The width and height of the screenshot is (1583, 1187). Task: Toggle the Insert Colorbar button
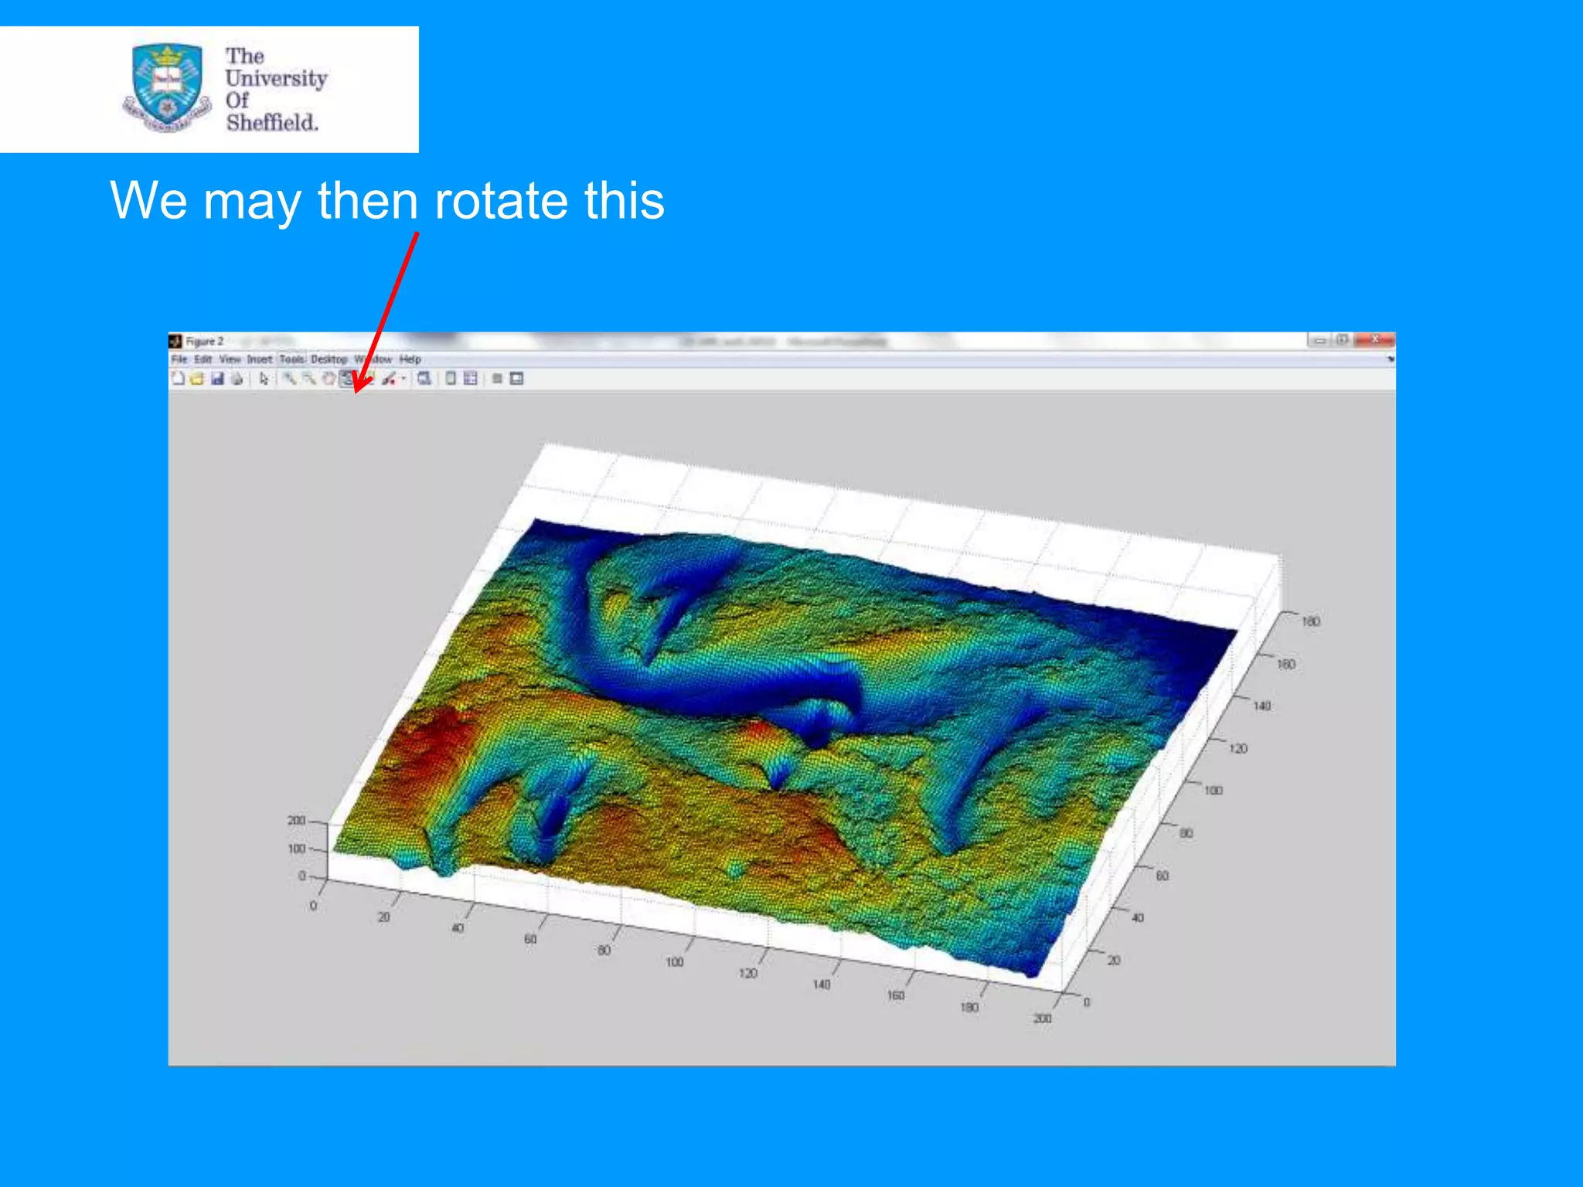point(451,378)
